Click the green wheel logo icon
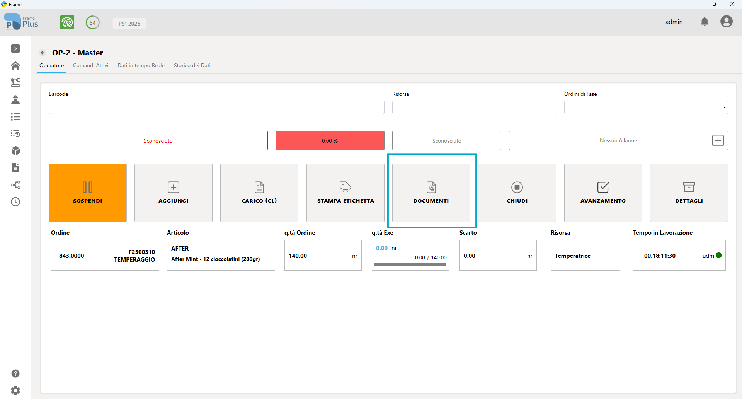The height and width of the screenshot is (399, 742). (67, 22)
